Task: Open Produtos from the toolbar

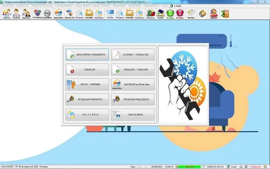Action: point(37,14)
